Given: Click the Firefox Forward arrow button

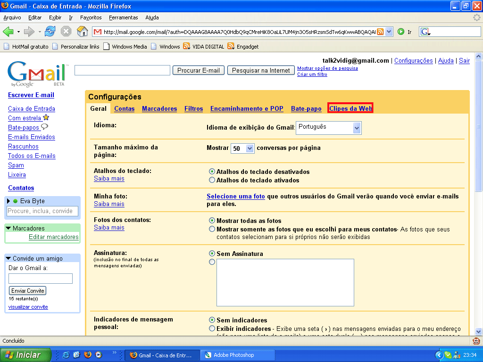Looking at the screenshot, I should point(29,32).
